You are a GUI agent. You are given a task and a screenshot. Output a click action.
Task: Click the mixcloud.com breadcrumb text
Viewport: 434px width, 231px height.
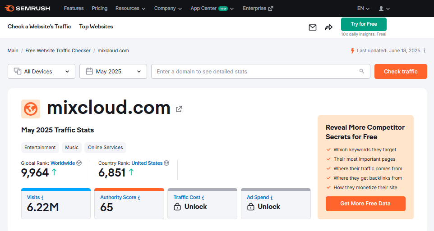[x=113, y=50]
